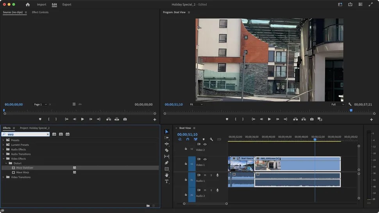Click the timeline playhead marker
The height and width of the screenshot is (213, 379).
point(315,140)
